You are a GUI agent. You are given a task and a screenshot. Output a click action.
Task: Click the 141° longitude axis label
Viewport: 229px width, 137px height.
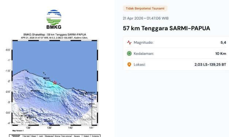(92, 128)
